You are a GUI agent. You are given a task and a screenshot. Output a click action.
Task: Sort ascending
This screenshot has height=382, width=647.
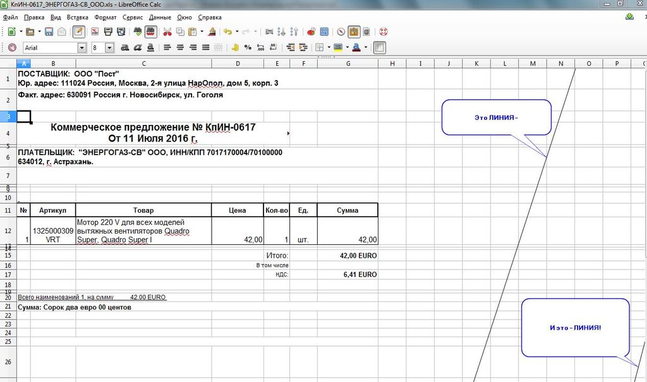281,32
